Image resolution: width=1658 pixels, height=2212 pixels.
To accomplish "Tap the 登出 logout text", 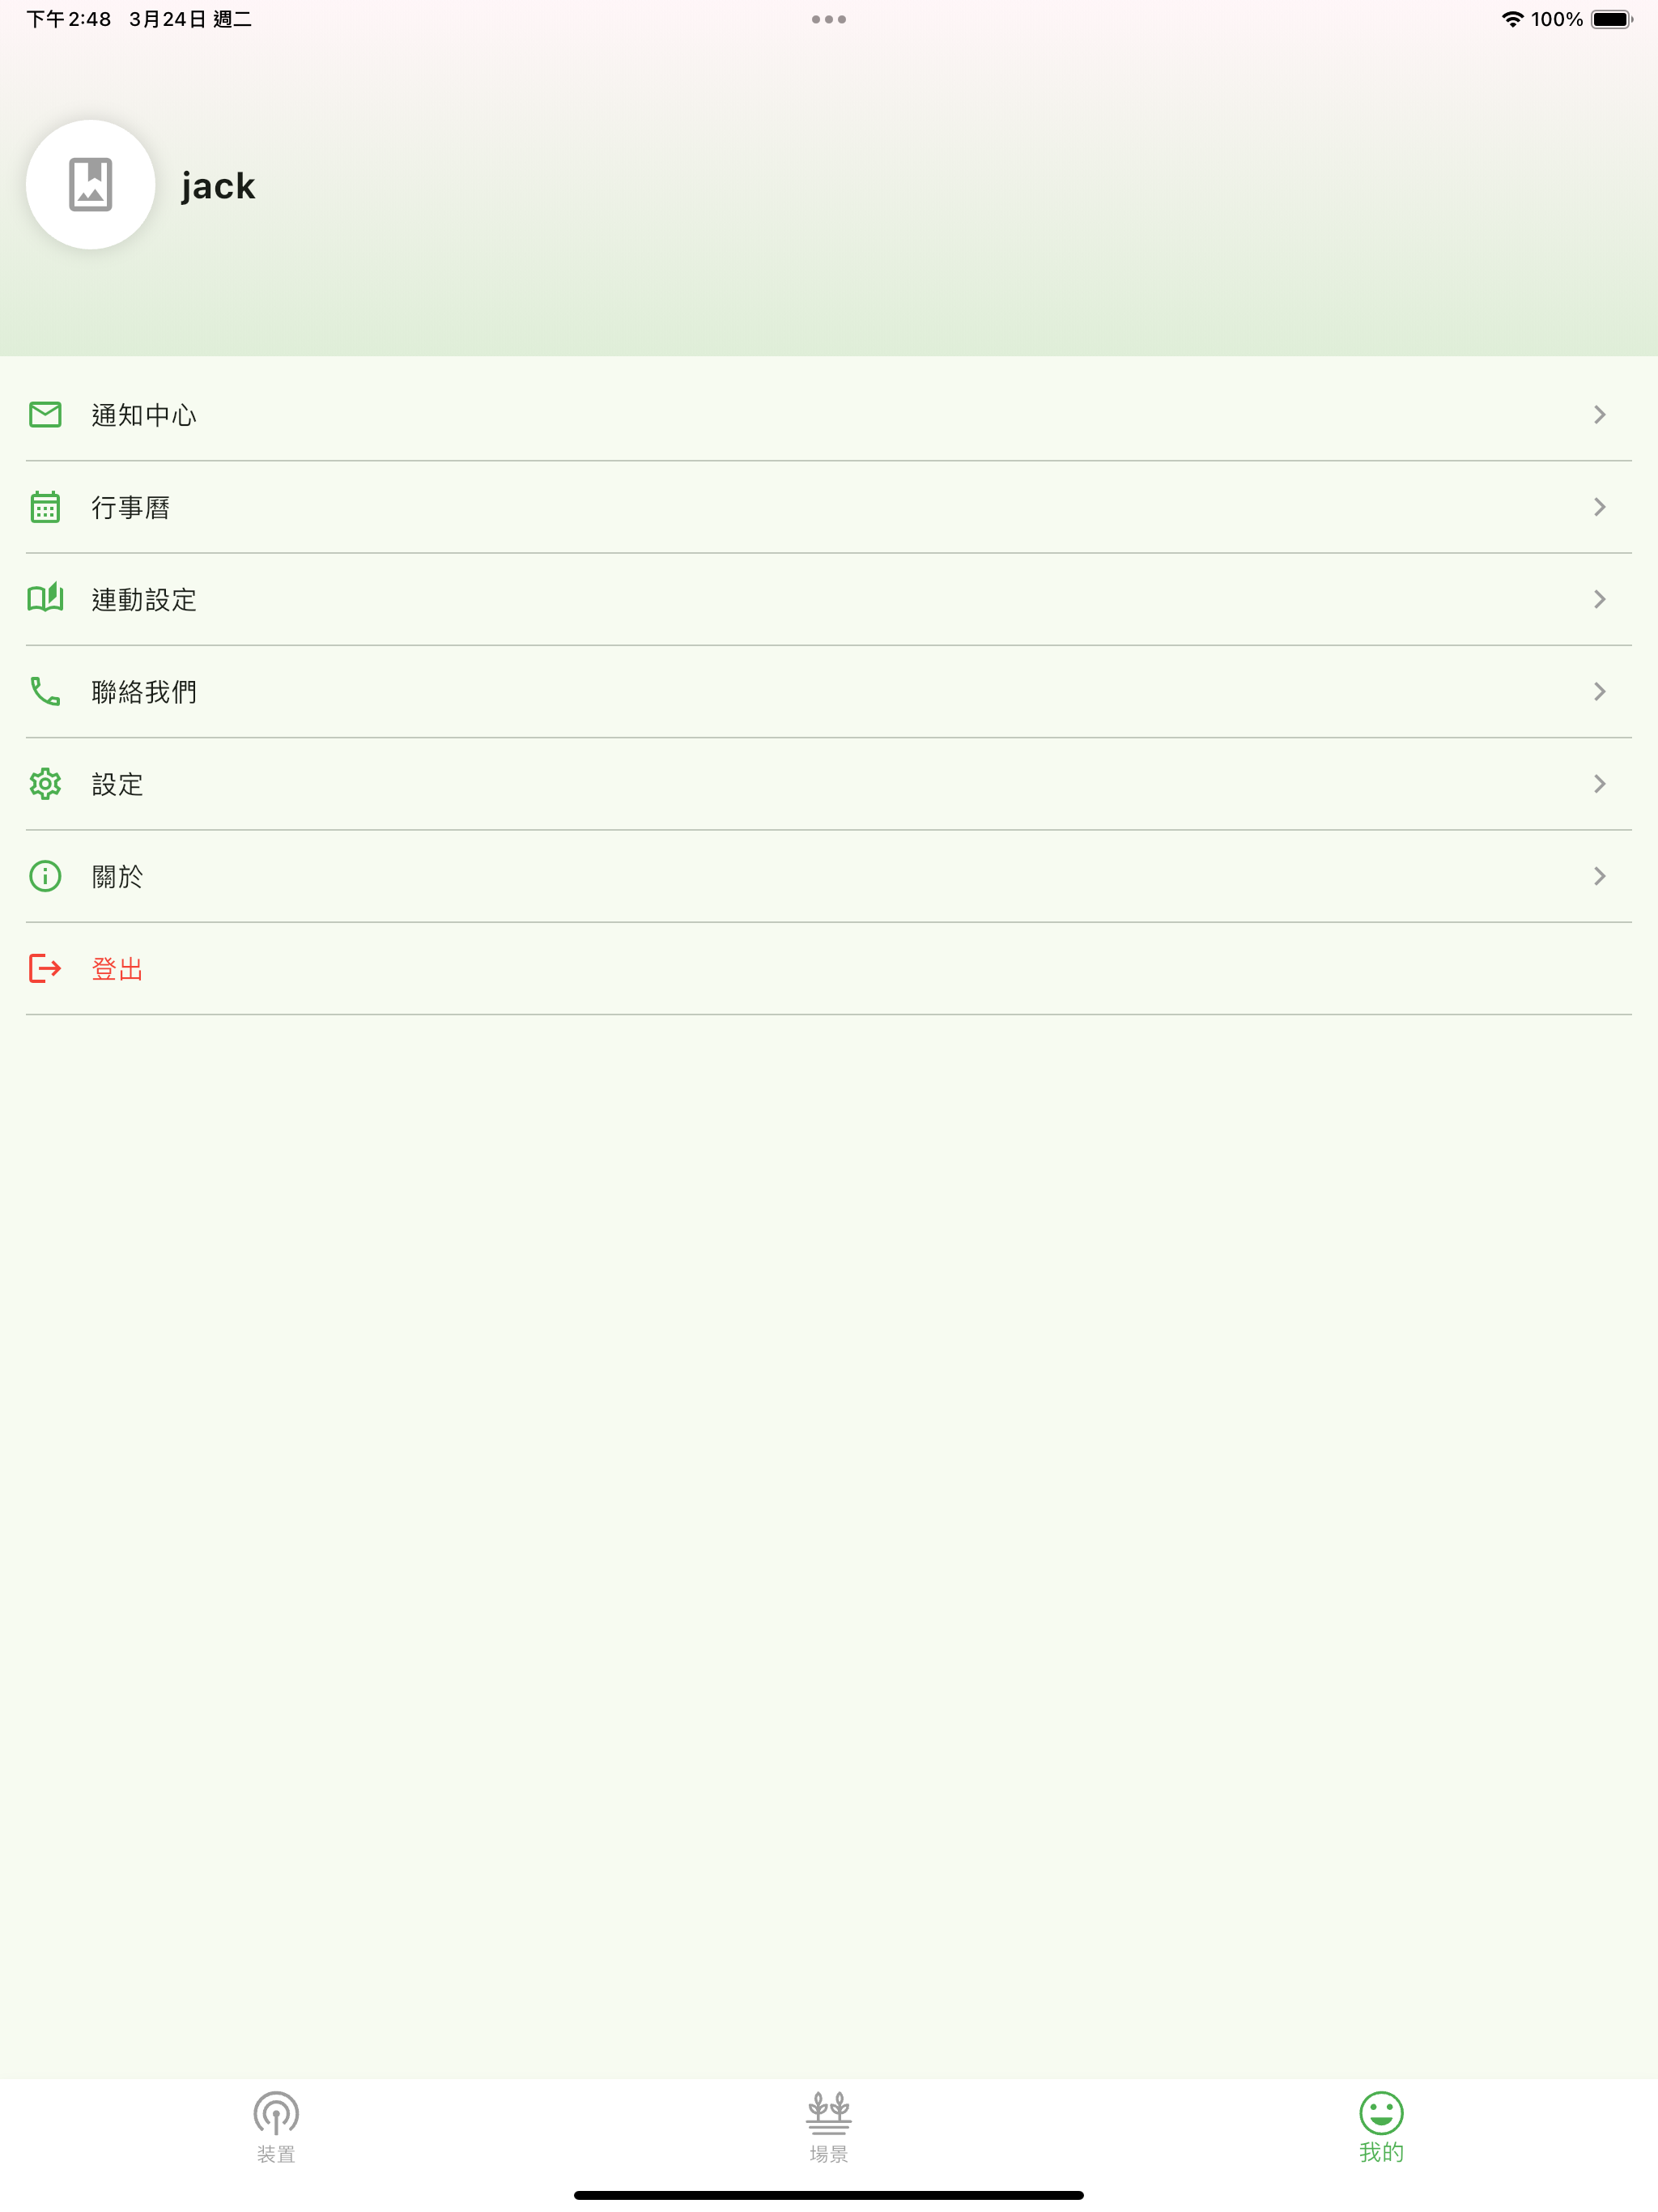I will (x=118, y=969).
